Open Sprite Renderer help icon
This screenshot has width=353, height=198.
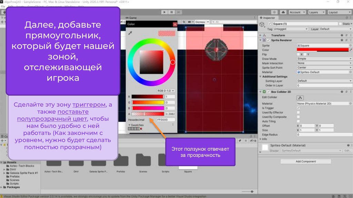pos(342,40)
